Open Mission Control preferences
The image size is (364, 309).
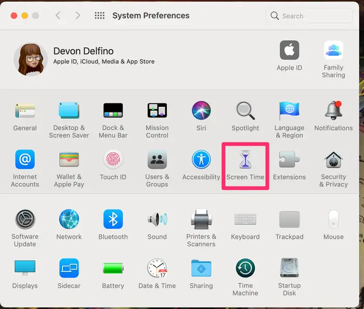click(157, 110)
